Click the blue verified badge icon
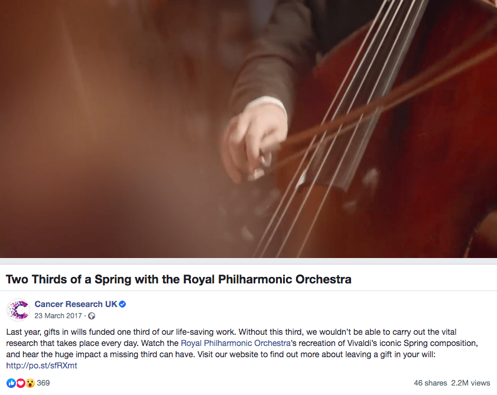 123,305
